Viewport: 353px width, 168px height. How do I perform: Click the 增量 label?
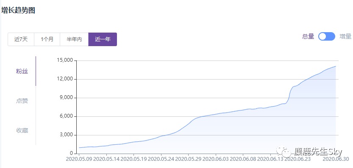345,36
